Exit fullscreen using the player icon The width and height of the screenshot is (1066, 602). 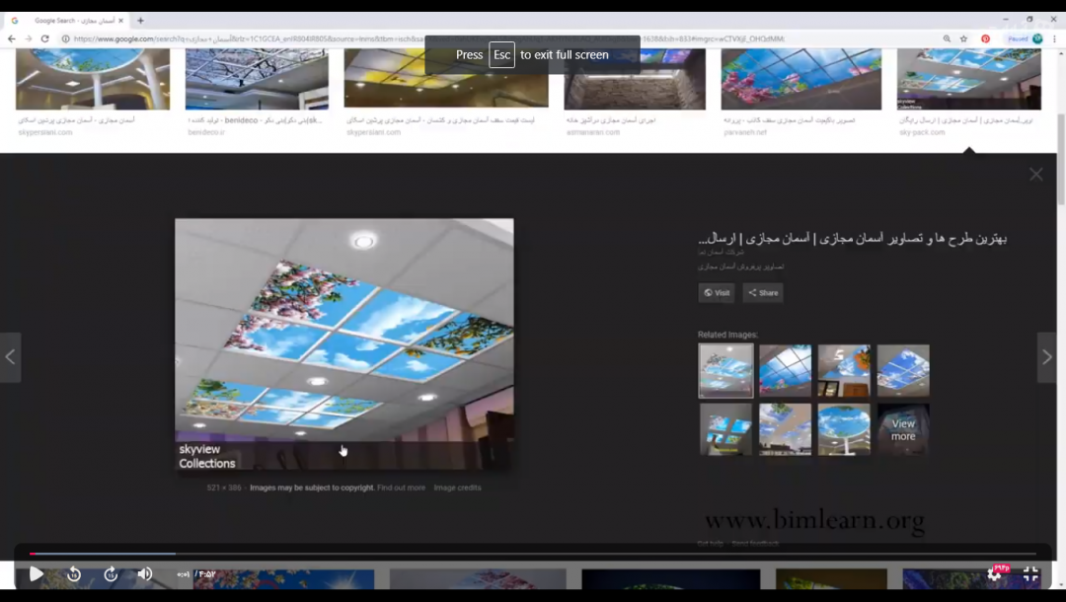pyautogui.click(x=1029, y=573)
